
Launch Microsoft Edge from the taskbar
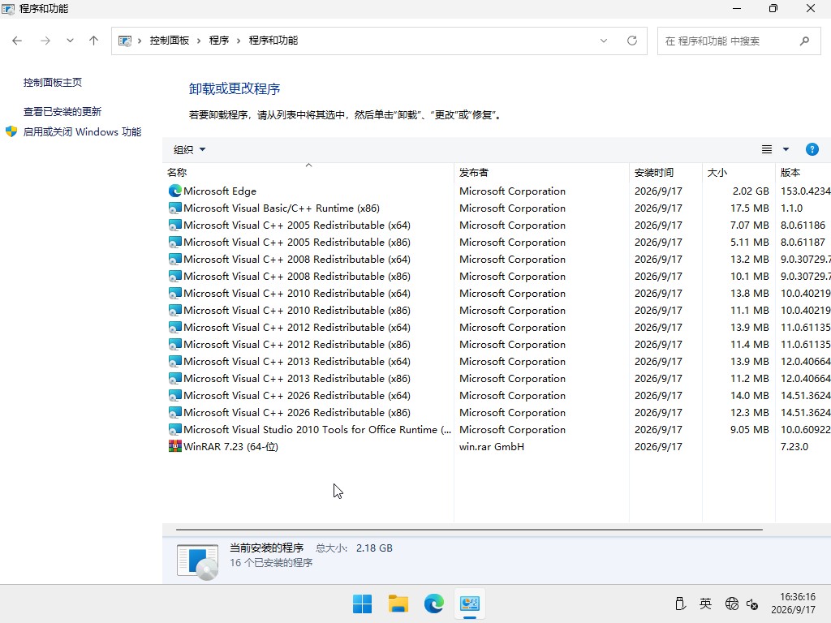pos(433,604)
